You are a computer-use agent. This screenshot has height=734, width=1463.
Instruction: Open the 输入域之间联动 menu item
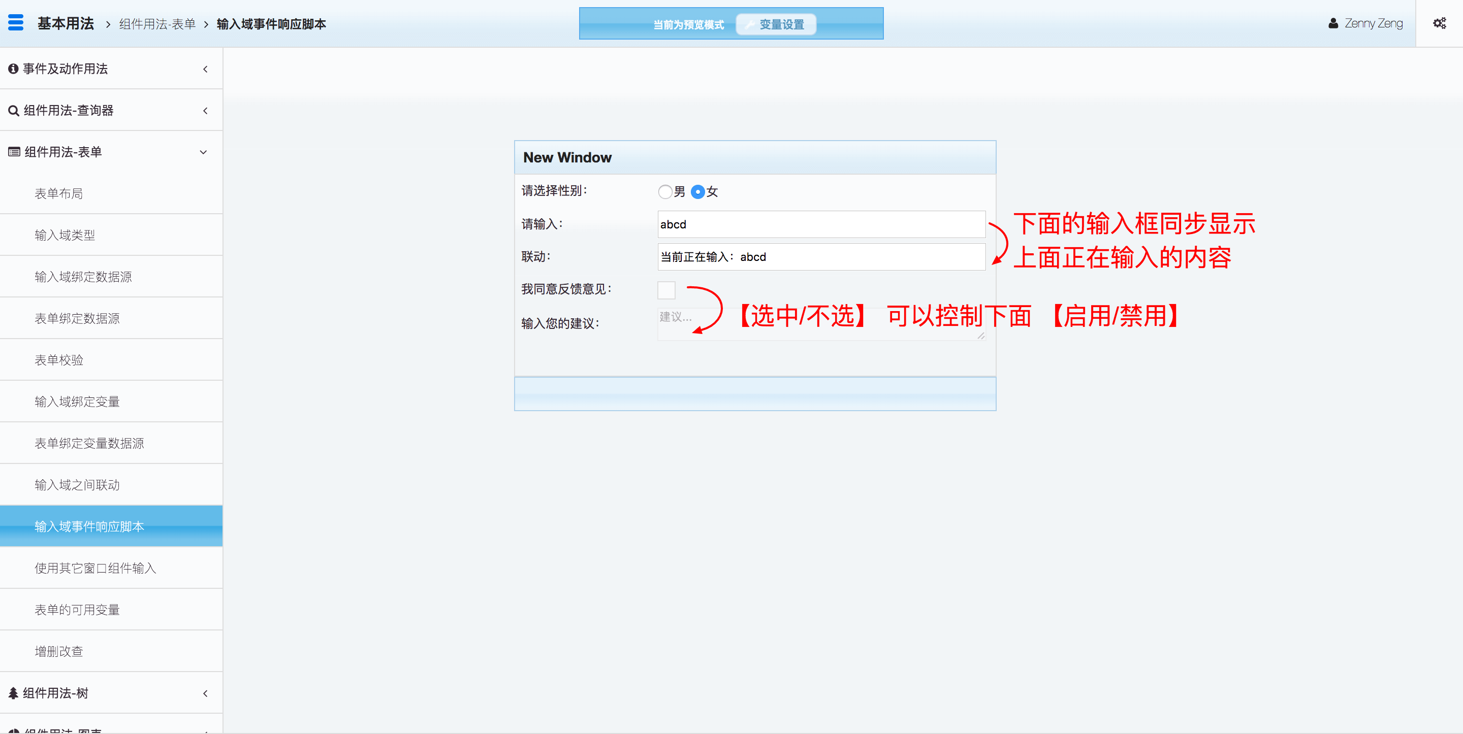tap(77, 485)
